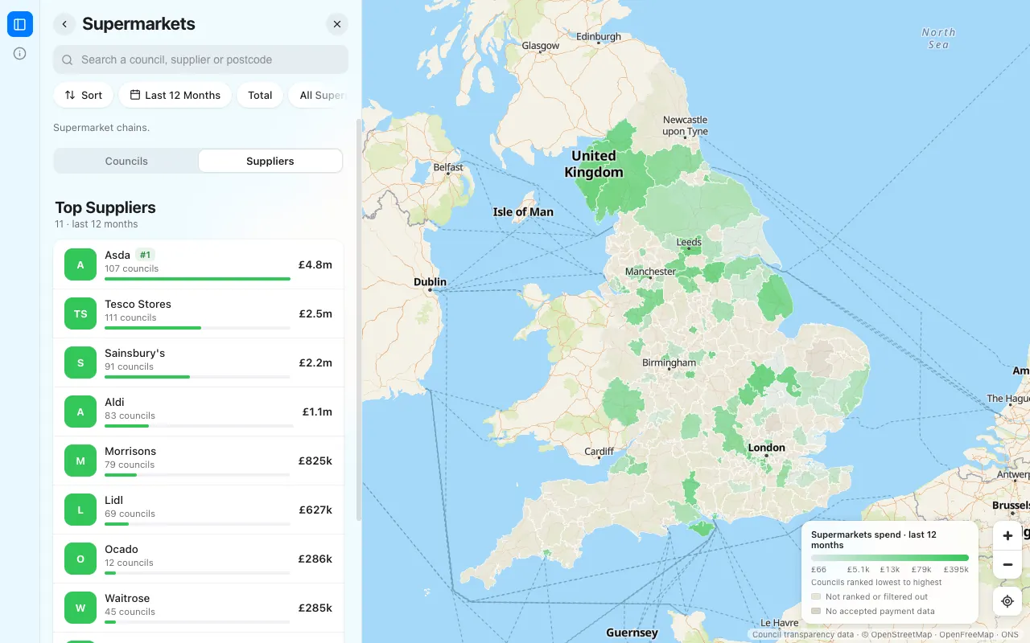Click the Aldi £1.1m amount
The image size is (1030, 643).
(317, 412)
